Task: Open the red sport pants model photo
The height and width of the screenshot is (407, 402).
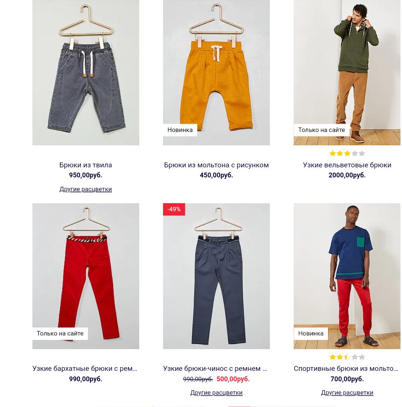Action: [x=347, y=276]
